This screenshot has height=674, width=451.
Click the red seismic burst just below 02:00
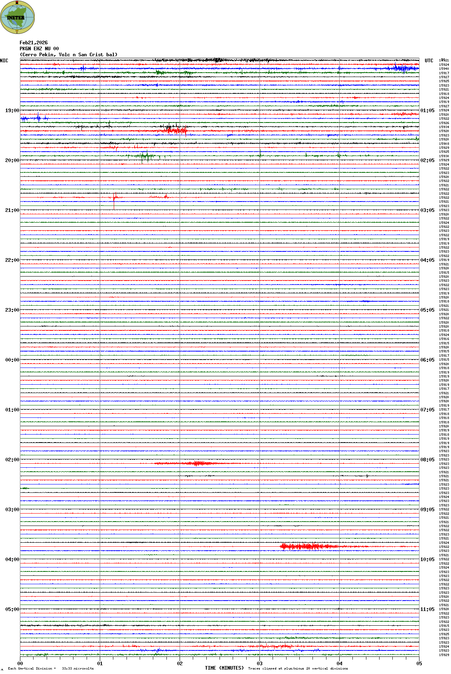[x=198, y=463]
